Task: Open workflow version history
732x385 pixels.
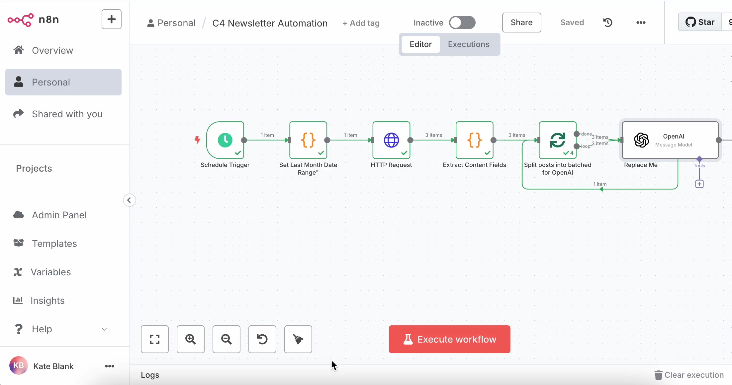Action: tap(608, 23)
